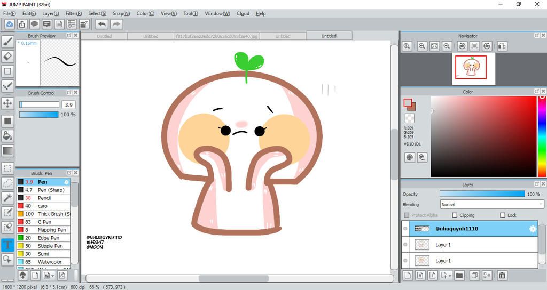
Task: Select the caro brush
Action: 44,206
